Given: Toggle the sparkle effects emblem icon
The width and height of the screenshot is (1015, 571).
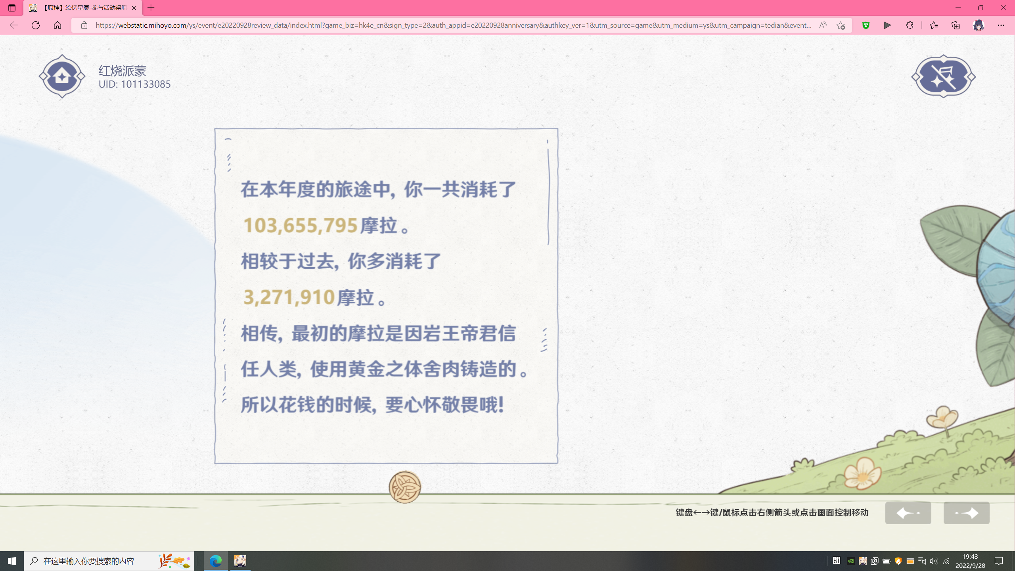Looking at the screenshot, I should coord(943,76).
